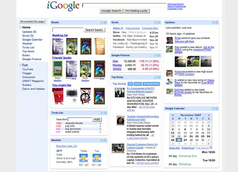238x172 pixels.
Task: Focus the main Google search box
Action: (124, 5)
